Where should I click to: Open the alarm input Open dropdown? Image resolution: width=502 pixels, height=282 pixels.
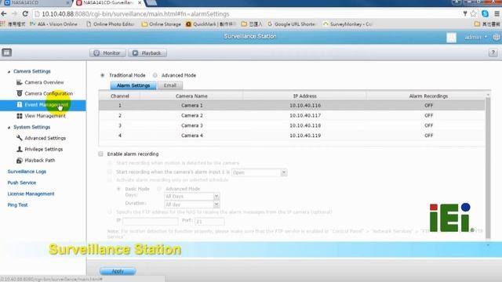click(x=259, y=172)
